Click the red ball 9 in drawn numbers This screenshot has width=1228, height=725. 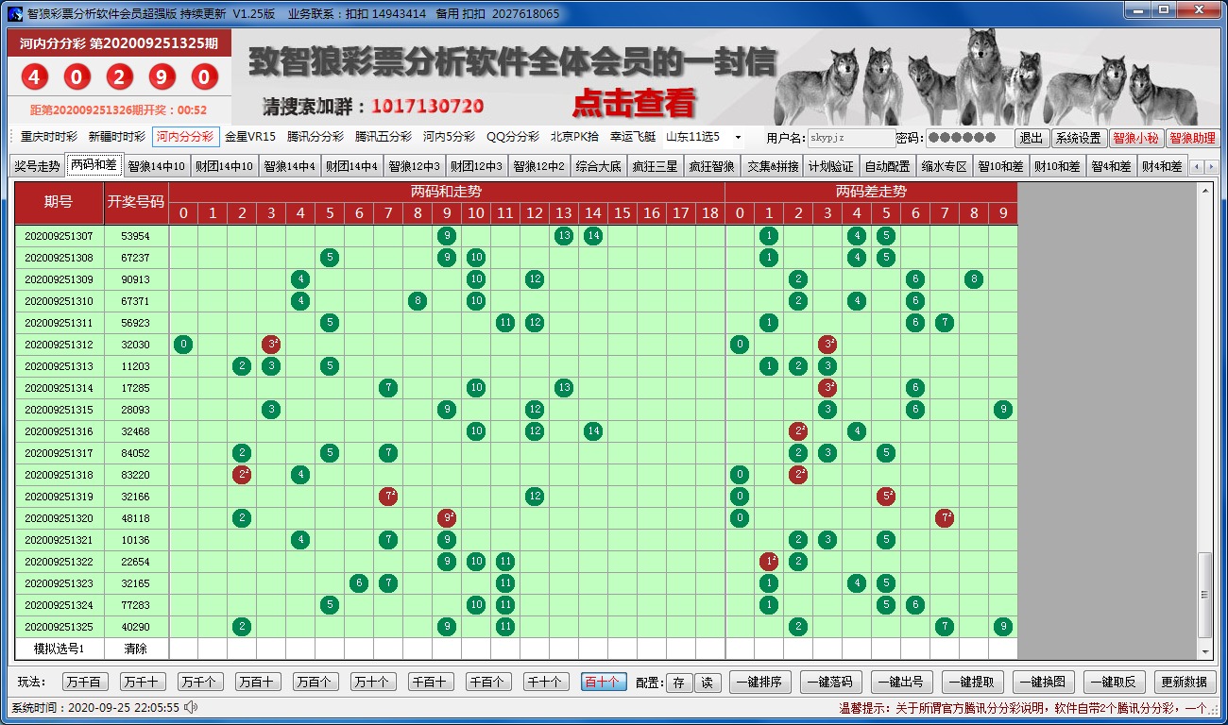coord(162,76)
